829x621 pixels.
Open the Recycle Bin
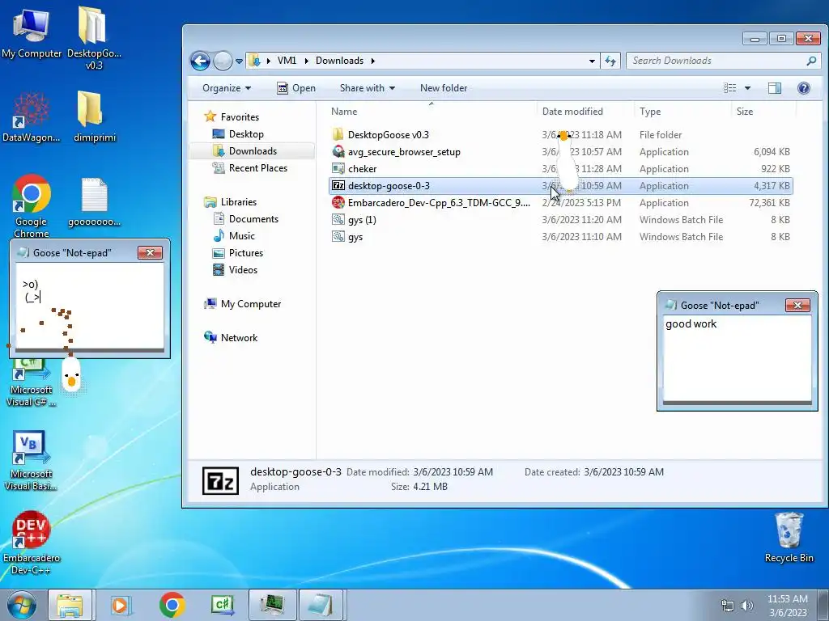pos(789,537)
